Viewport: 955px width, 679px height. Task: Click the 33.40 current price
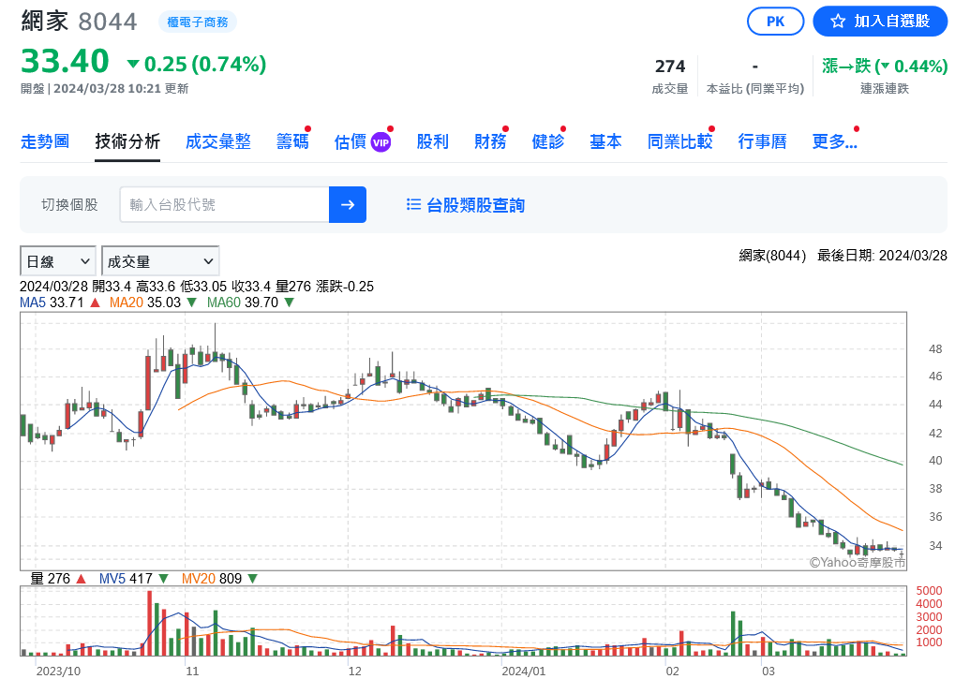pos(66,61)
